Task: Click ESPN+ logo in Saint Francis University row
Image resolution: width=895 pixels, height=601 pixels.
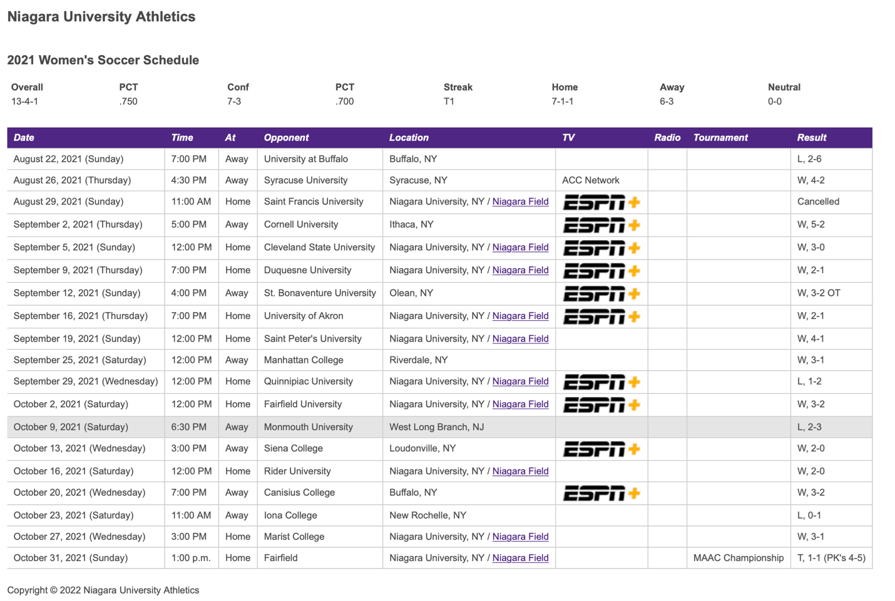Action: (601, 202)
